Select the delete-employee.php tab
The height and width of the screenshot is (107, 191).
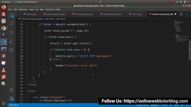[x=163, y=14]
